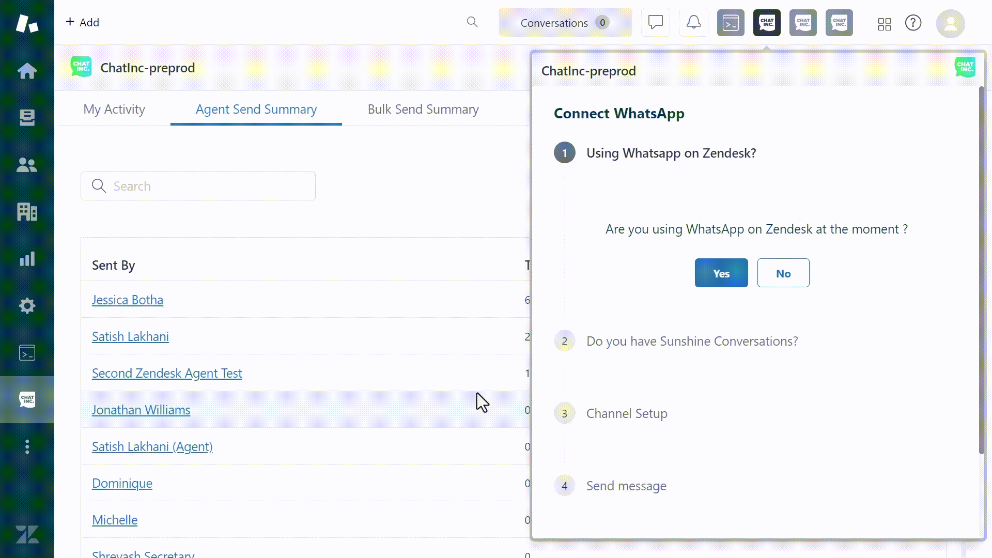Click the help question mark icon
The width and height of the screenshot is (992, 558).
(x=913, y=23)
